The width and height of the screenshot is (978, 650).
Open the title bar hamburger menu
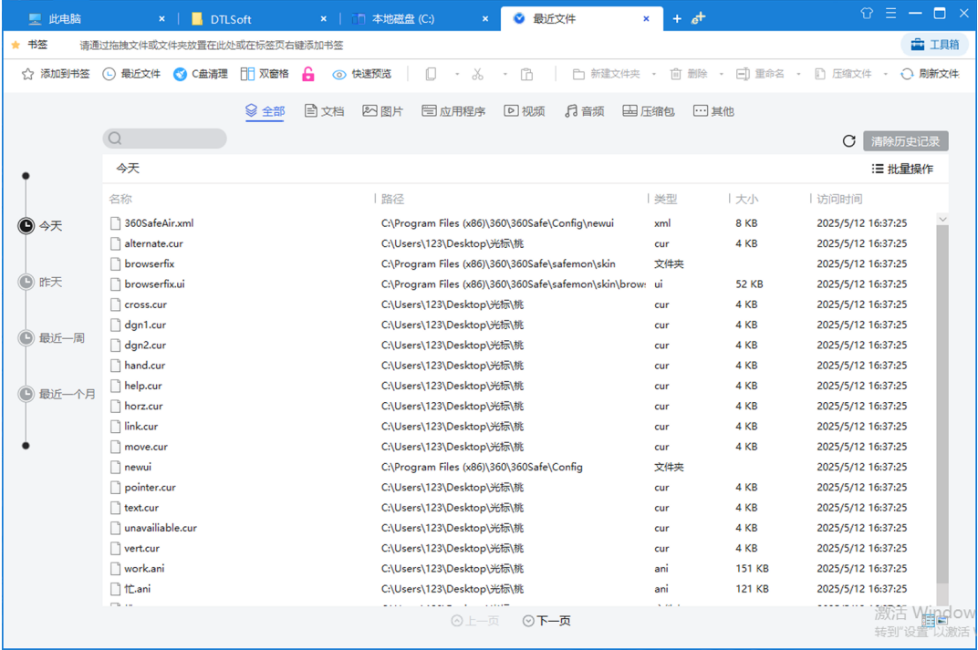(x=890, y=14)
